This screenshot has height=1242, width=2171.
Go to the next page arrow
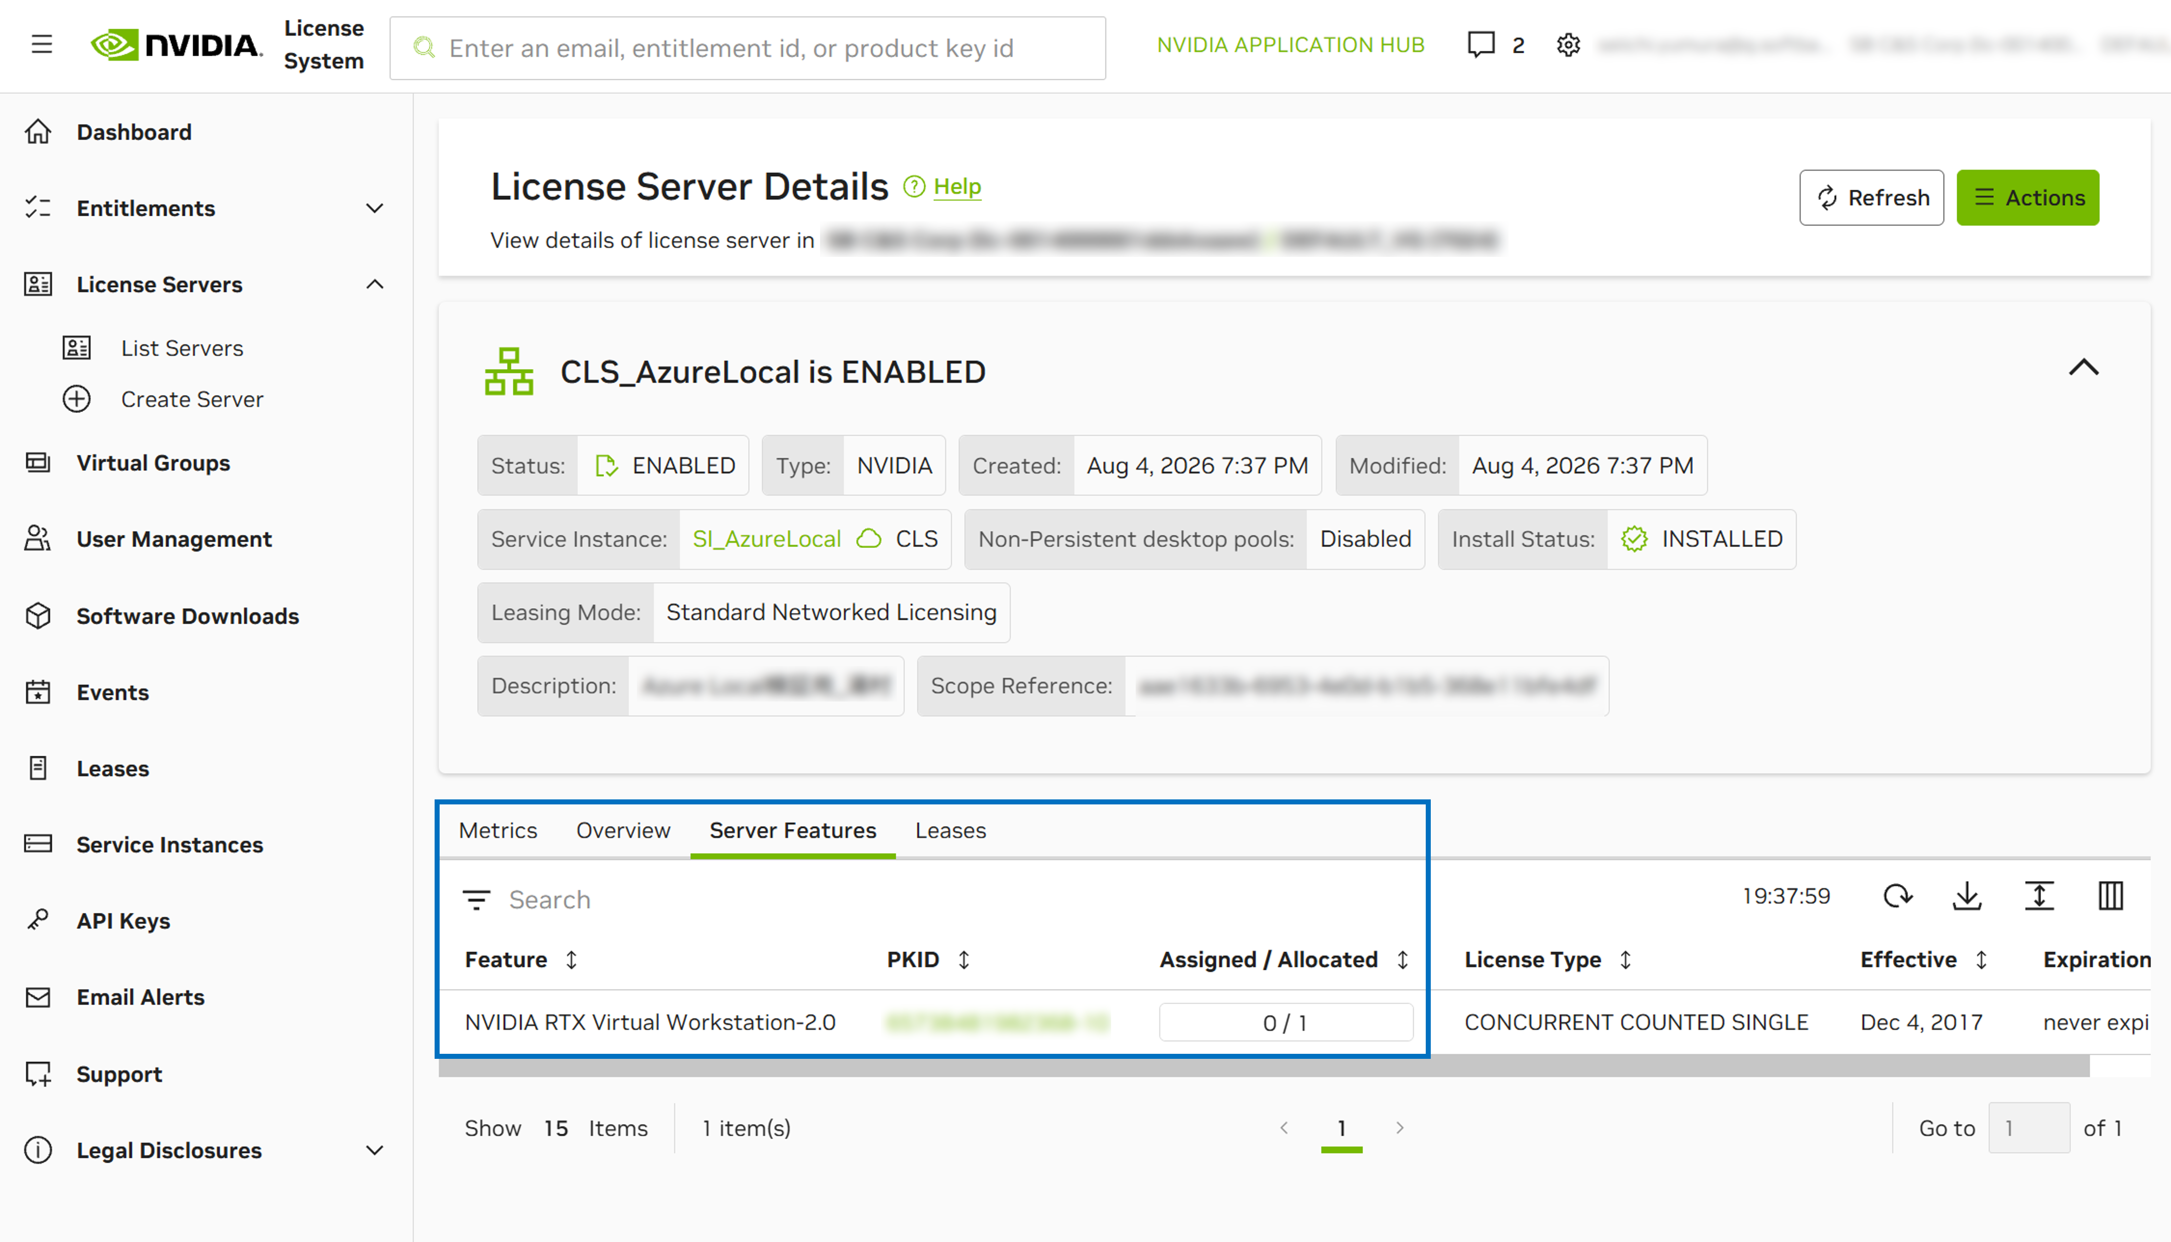click(x=1400, y=1128)
